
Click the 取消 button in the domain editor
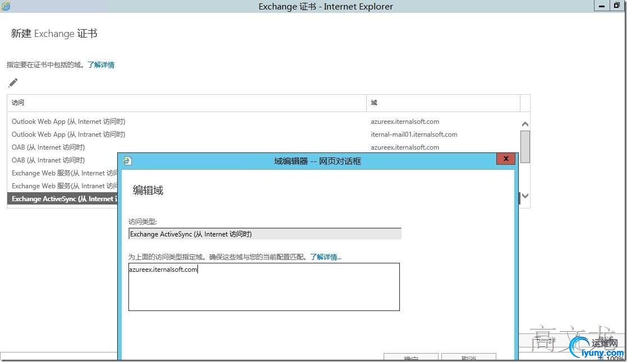[469, 357]
